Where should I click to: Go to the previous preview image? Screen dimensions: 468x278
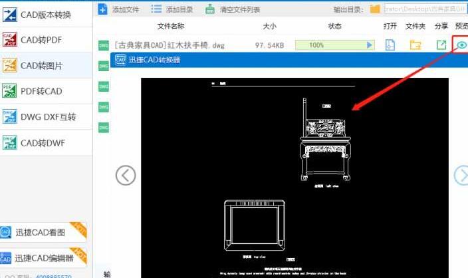[x=126, y=176]
